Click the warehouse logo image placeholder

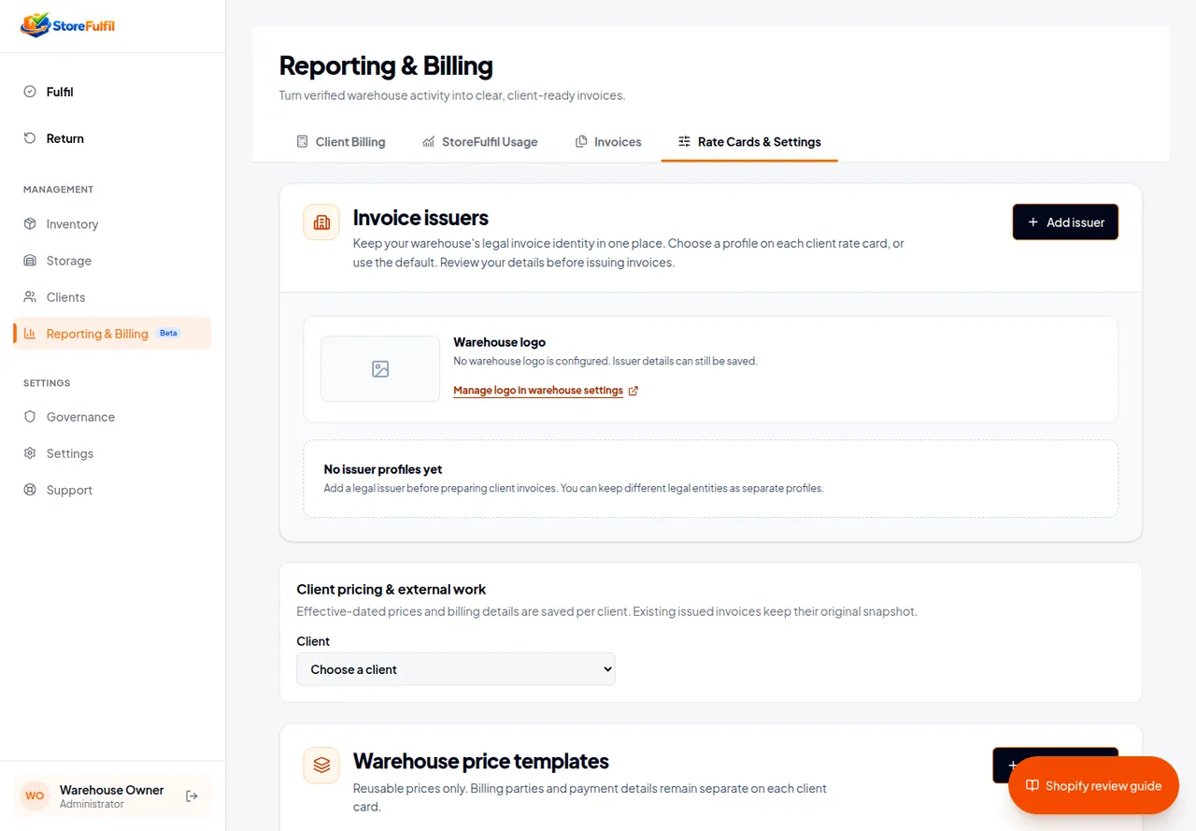pyautogui.click(x=380, y=369)
